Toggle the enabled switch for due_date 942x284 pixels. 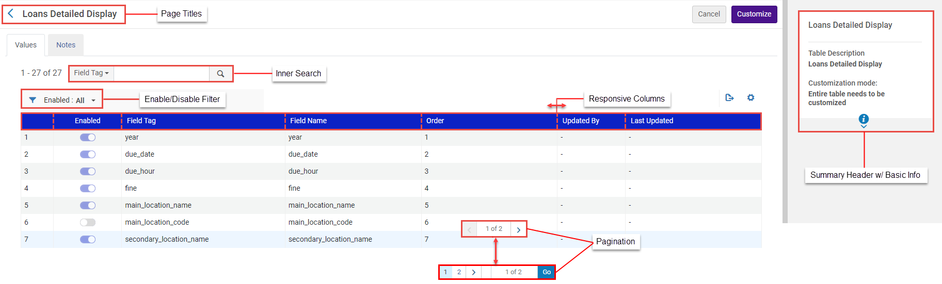pyautogui.click(x=88, y=154)
